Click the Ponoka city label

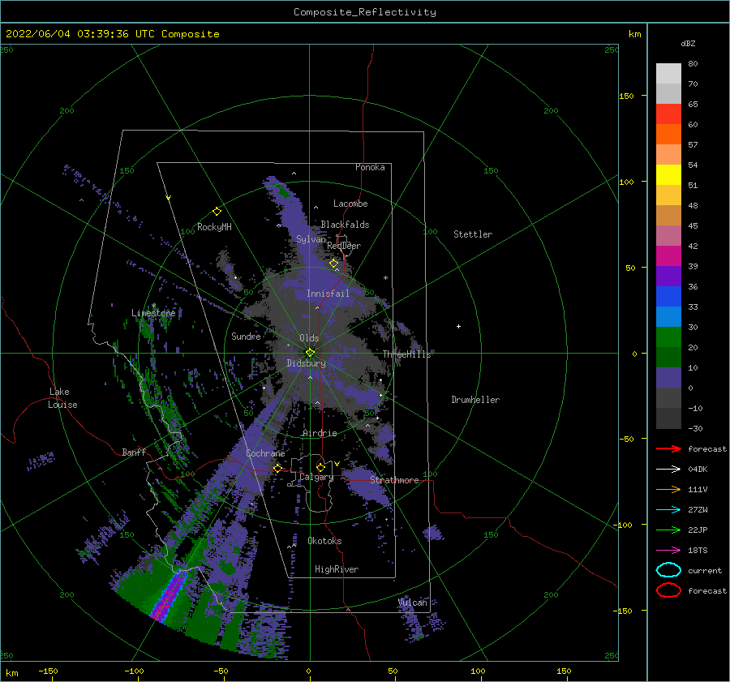tap(370, 167)
